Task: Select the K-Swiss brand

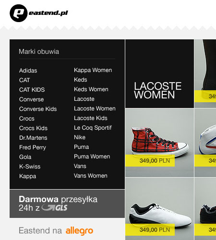Action: tap(30, 167)
